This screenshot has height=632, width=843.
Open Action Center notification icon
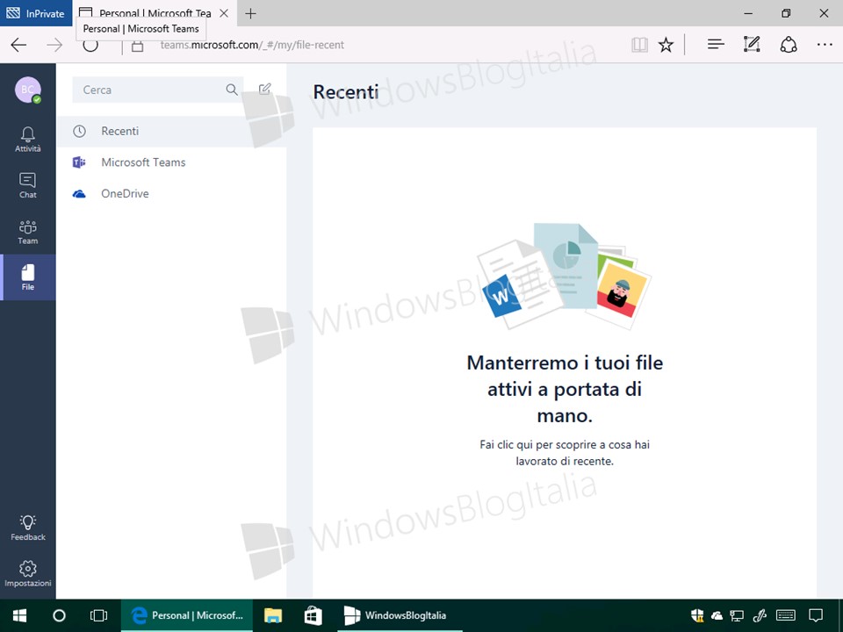pyautogui.click(x=816, y=615)
